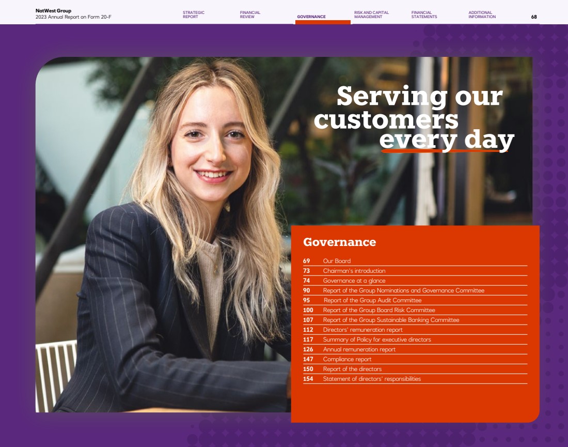The width and height of the screenshot is (568, 447).
Task: Open Report of the Group Audit Committee
Action: 415,300
